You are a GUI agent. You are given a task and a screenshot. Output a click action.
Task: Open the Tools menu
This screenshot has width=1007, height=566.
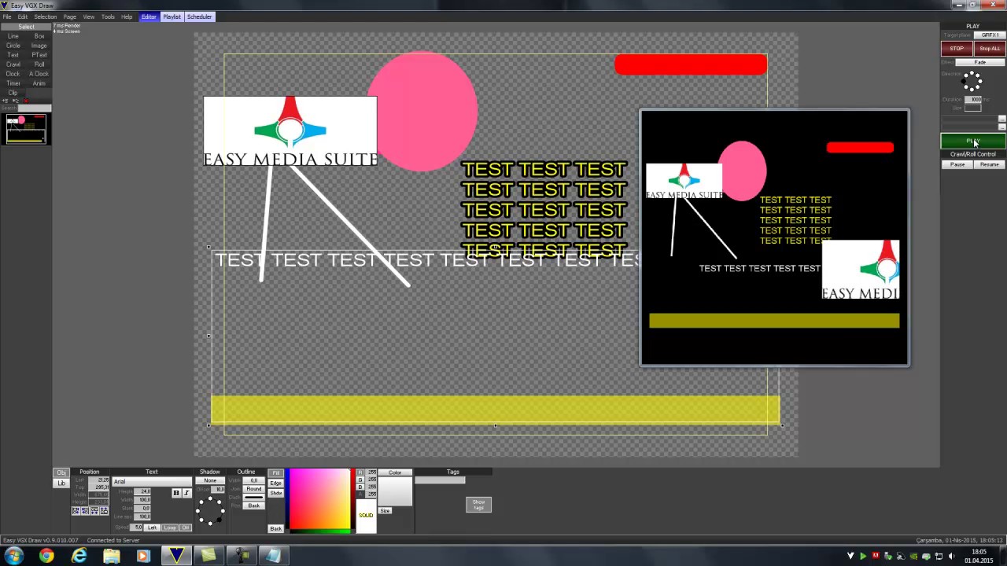[x=108, y=17]
